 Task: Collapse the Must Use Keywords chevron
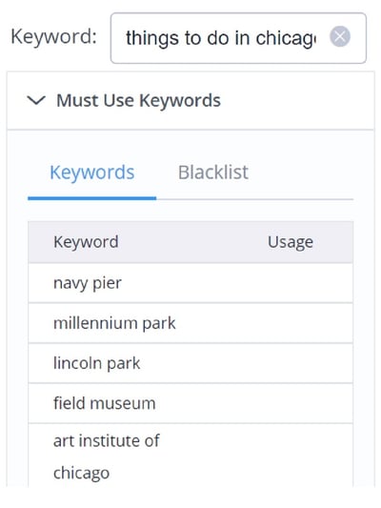[x=36, y=100]
